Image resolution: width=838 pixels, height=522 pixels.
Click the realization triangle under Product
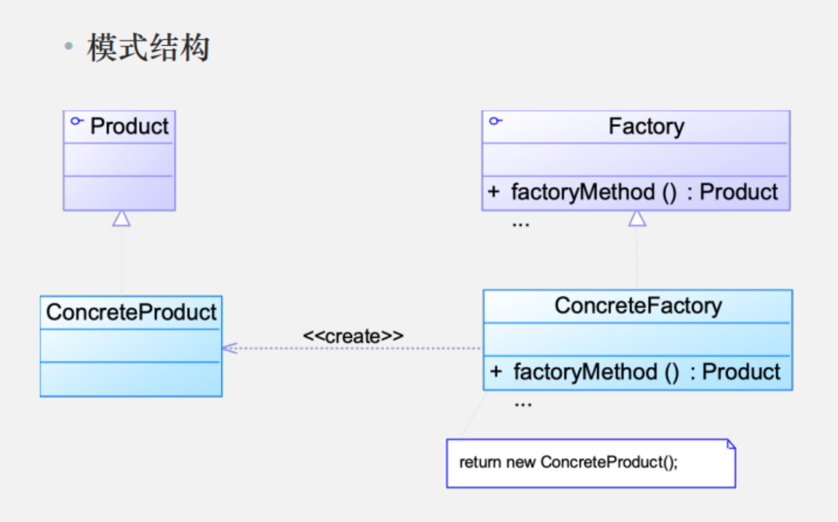120,218
